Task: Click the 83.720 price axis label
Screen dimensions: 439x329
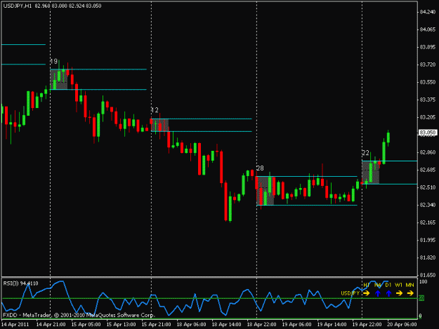Action: click(428, 65)
